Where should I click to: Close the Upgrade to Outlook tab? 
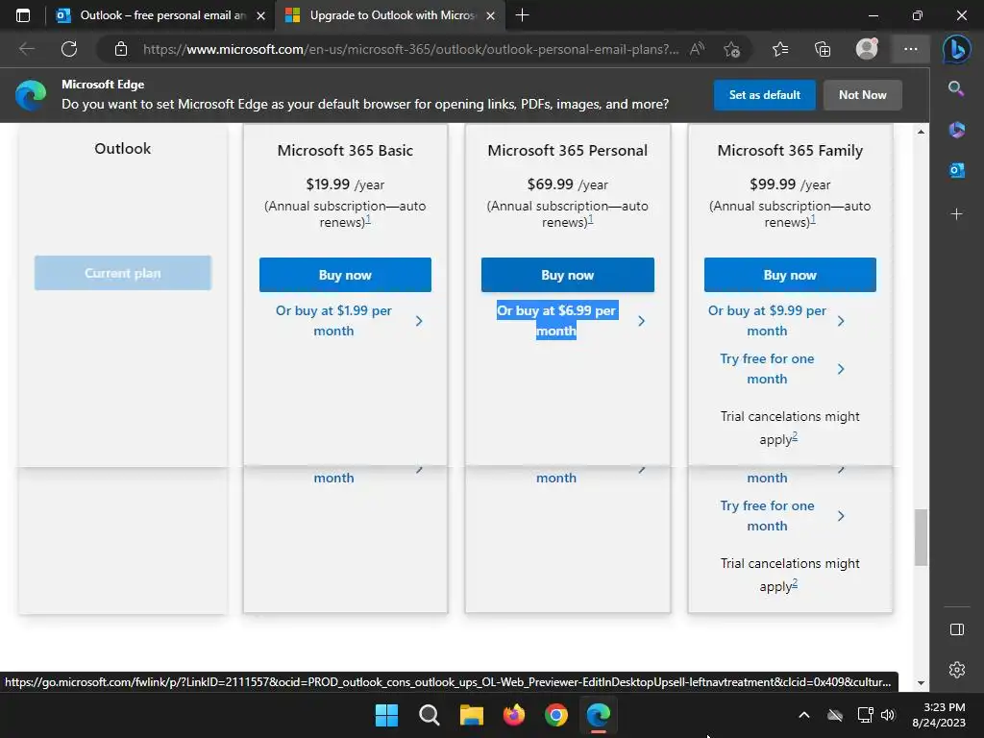click(x=491, y=15)
